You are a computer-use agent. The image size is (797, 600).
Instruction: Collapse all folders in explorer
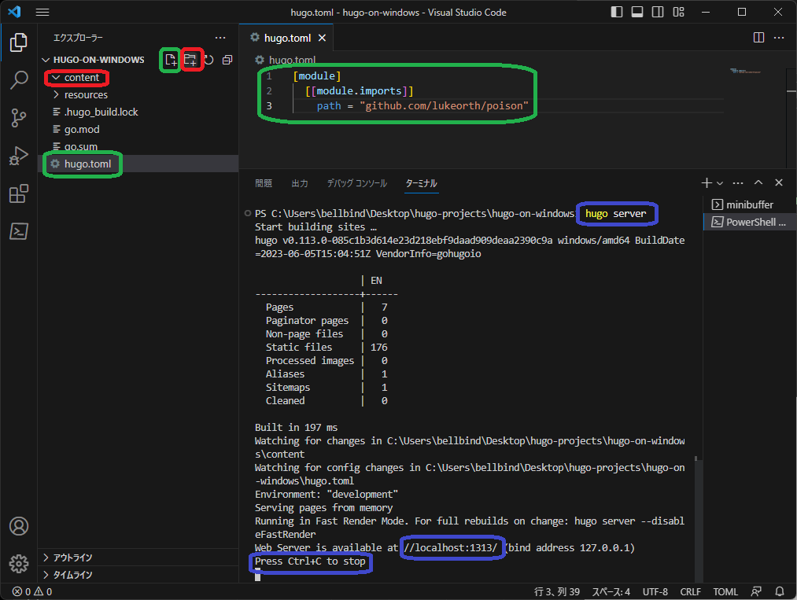coord(227,60)
